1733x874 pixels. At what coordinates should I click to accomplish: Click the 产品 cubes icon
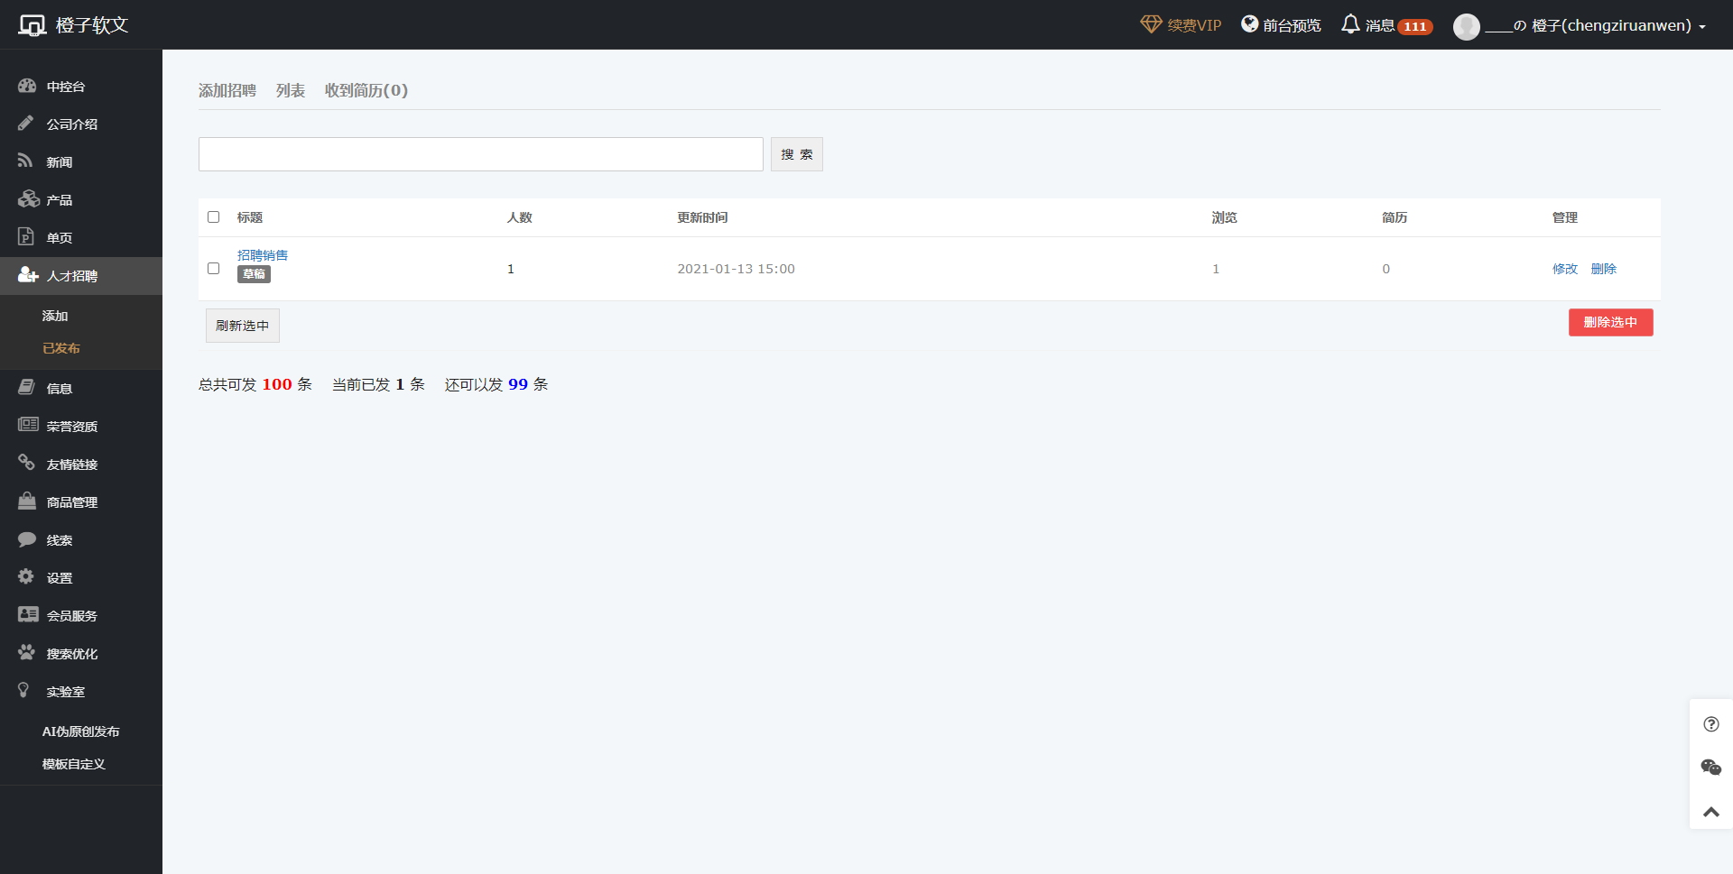pos(29,199)
